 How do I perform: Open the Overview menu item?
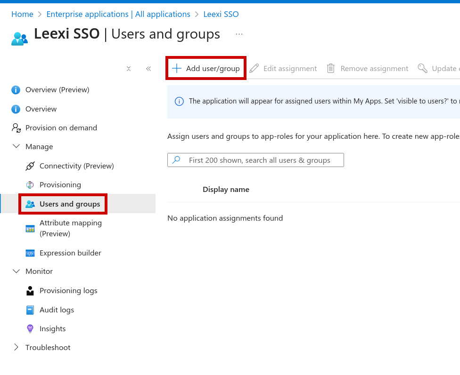click(41, 109)
